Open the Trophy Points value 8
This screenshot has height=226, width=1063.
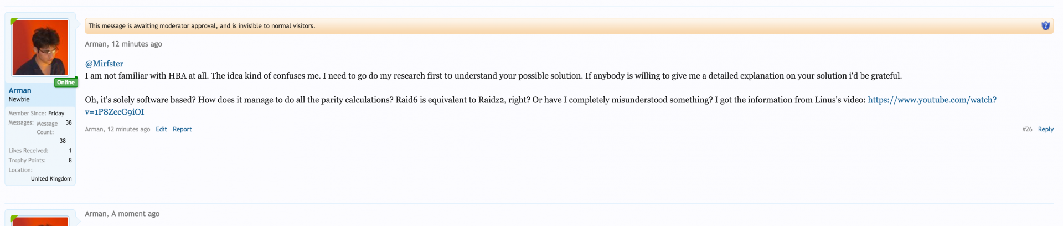(x=70, y=160)
